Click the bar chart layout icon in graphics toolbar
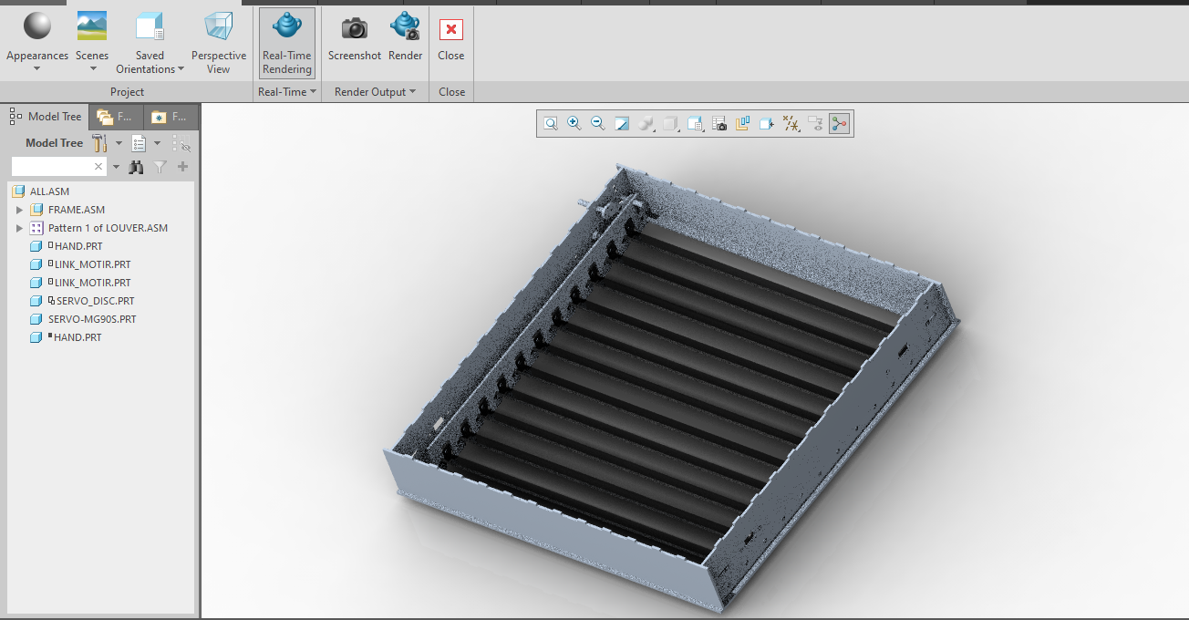Screen dimensions: 1189x620 click(x=743, y=124)
